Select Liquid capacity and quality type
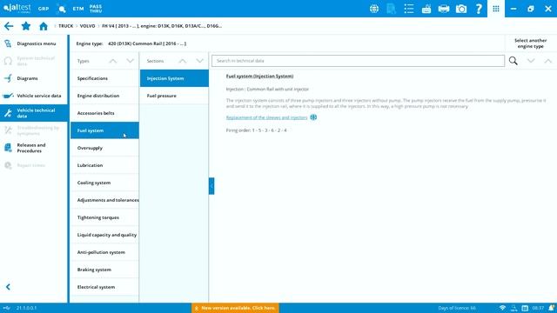Image resolution: width=557 pixels, height=313 pixels. pyautogui.click(x=104, y=235)
